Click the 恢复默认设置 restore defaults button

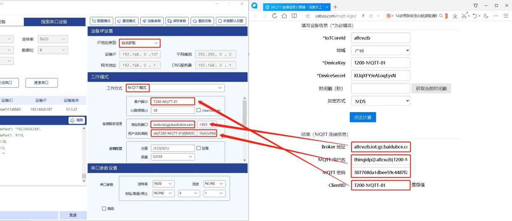(231, 21)
